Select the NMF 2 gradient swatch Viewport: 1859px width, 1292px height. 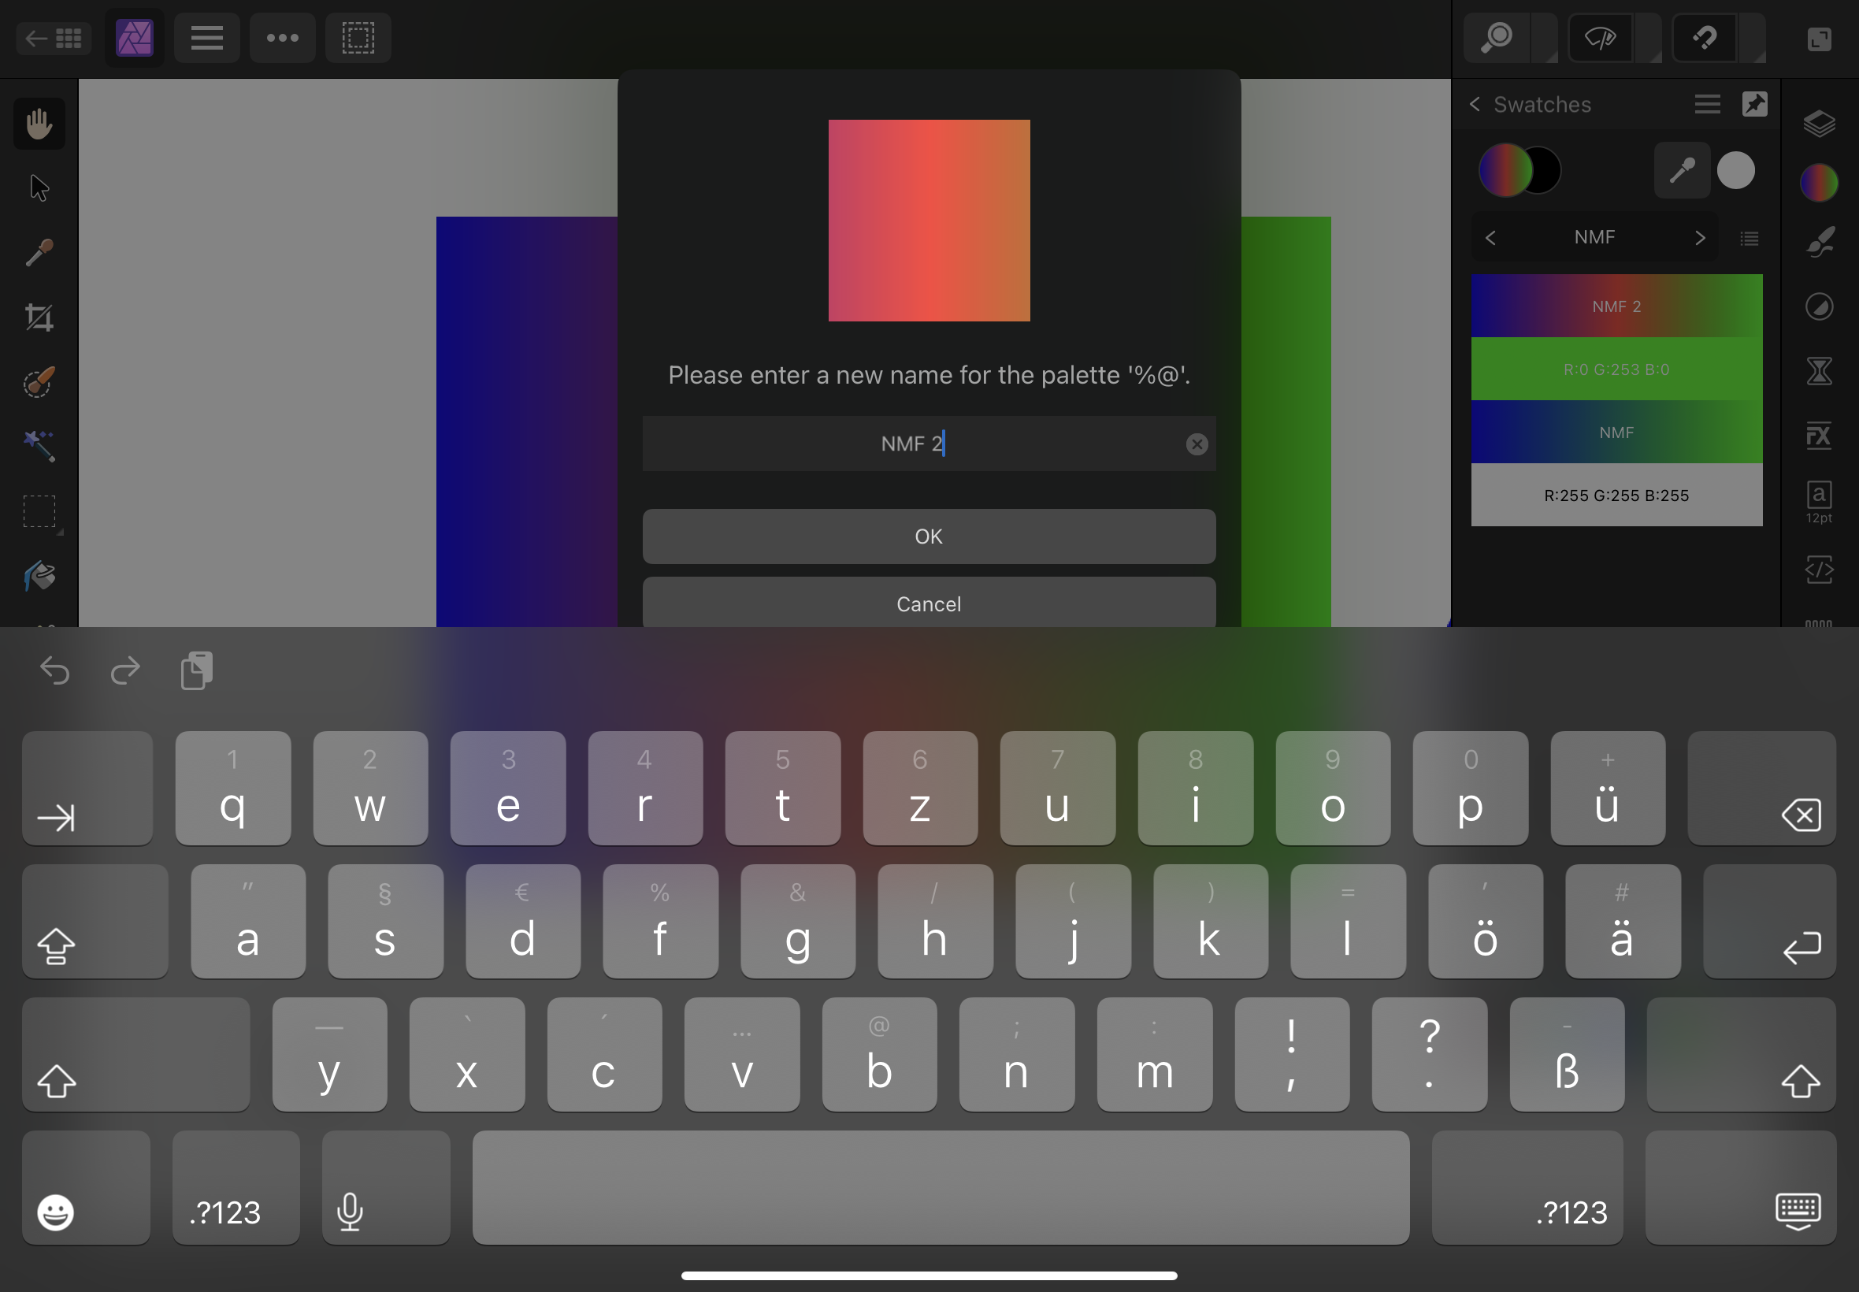pyautogui.click(x=1616, y=306)
